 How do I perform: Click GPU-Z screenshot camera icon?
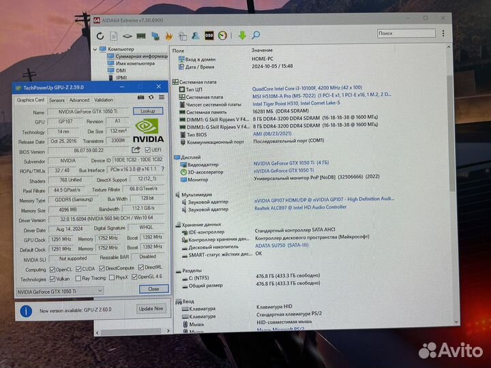click(141, 97)
